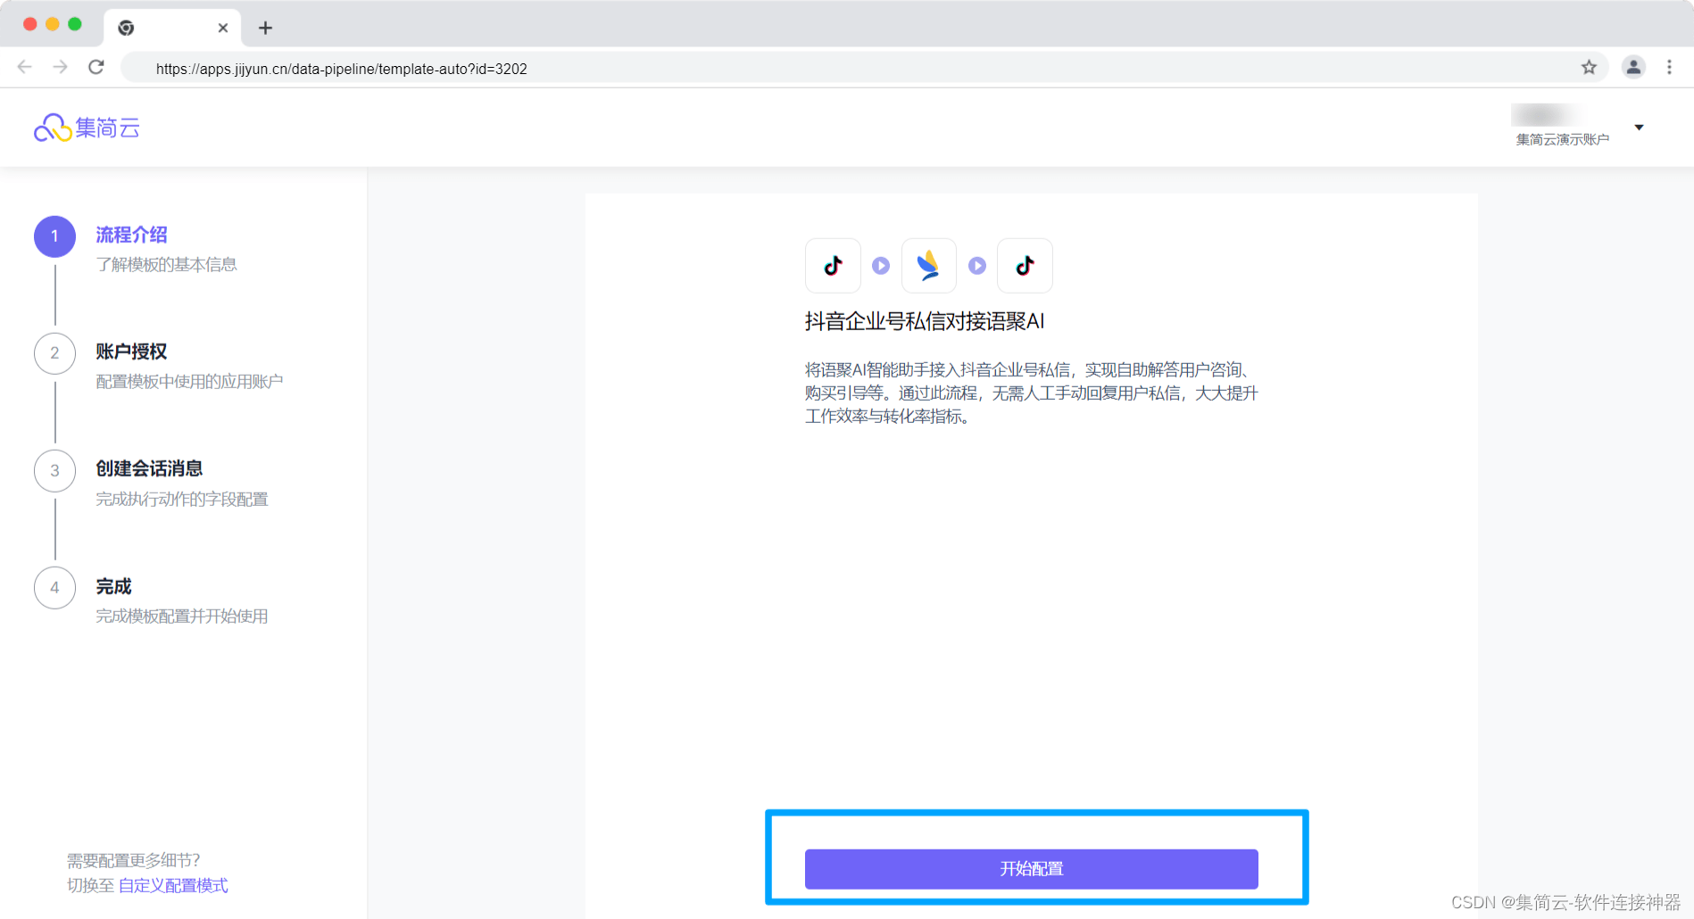Viewport: 1694px width, 919px height.
Task: Select step 2 circle 账户授权
Action: point(54,353)
